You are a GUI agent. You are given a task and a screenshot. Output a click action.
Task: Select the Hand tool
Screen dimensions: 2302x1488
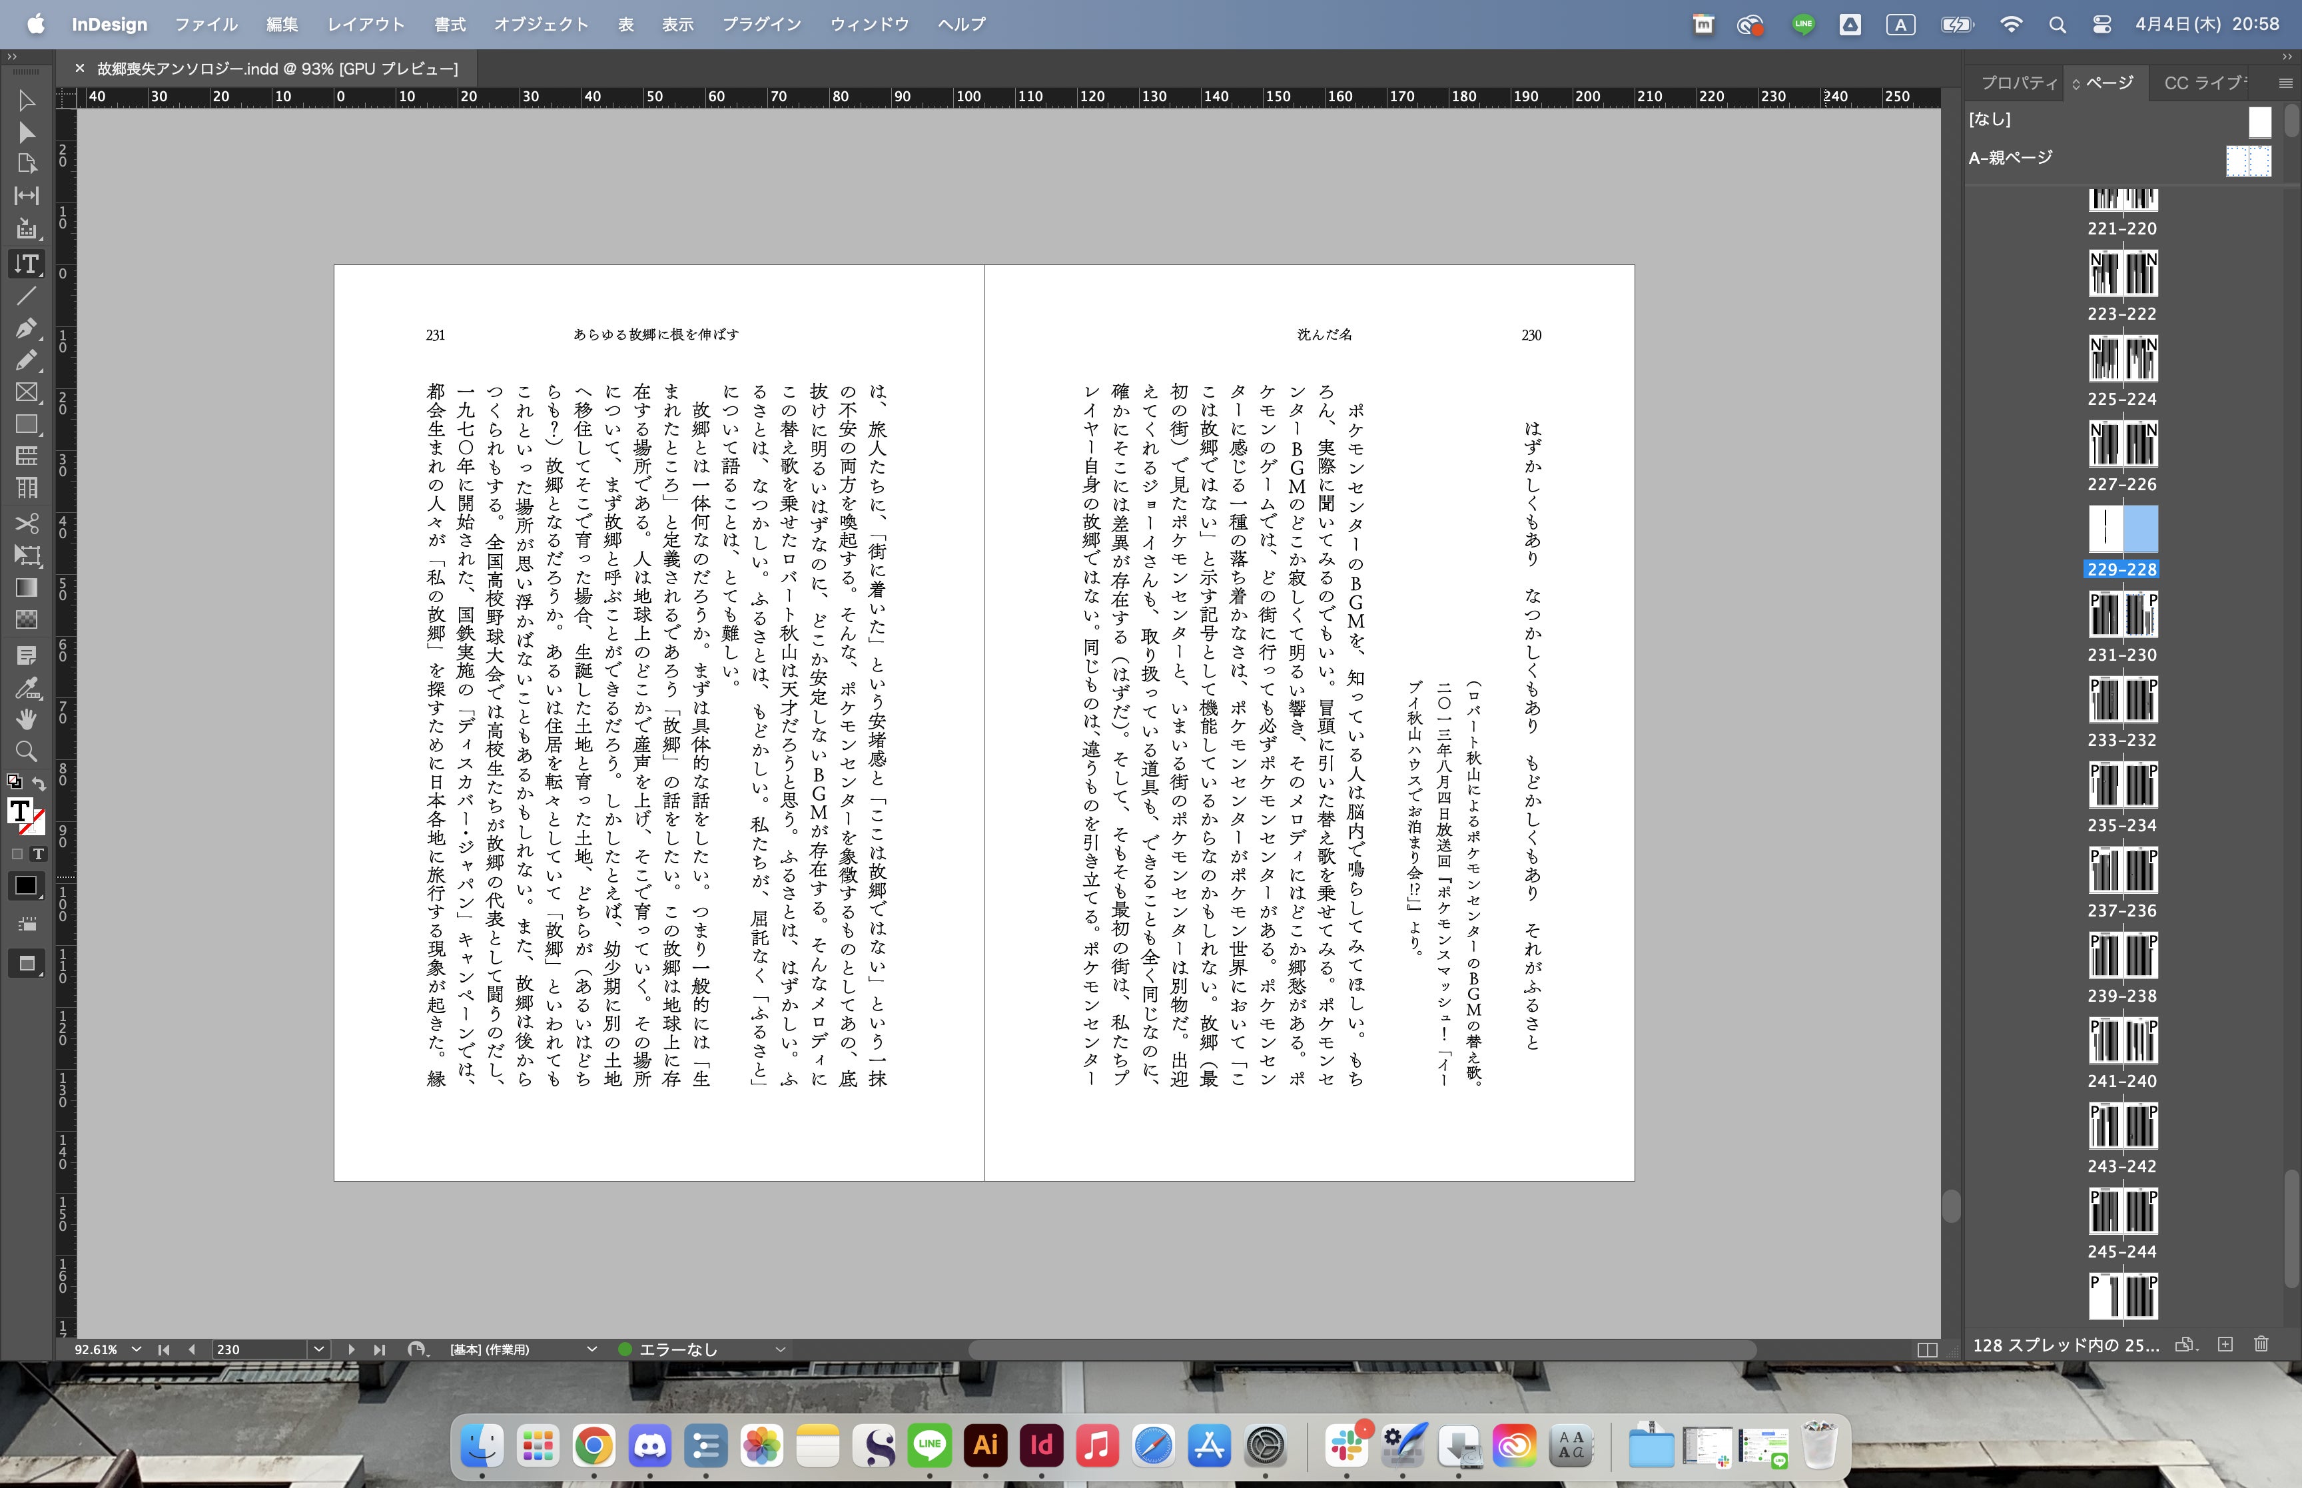tap(26, 719)
